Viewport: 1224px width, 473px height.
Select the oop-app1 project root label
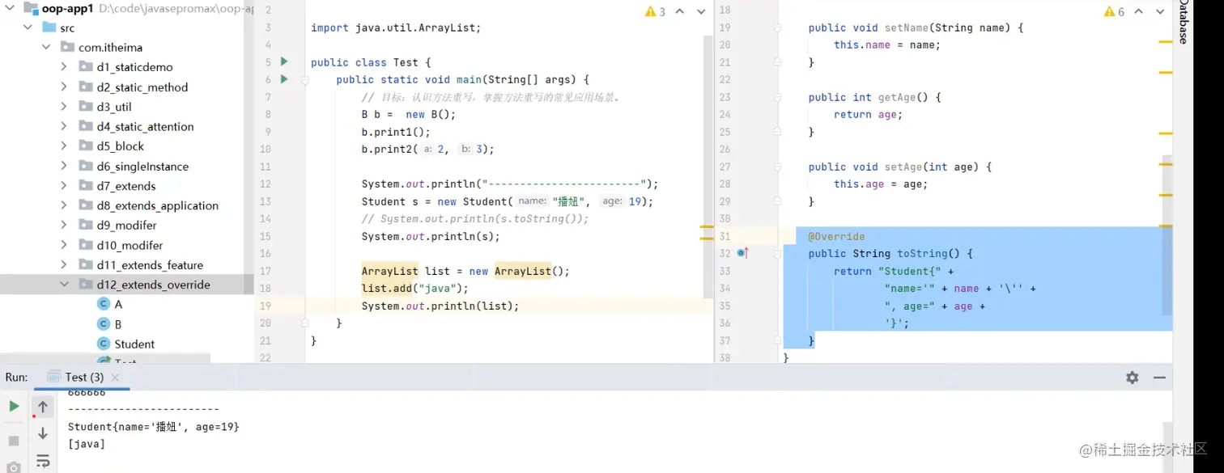point(68,8)
